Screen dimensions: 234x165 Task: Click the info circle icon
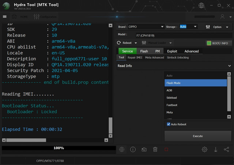click(x=133, y=149)
